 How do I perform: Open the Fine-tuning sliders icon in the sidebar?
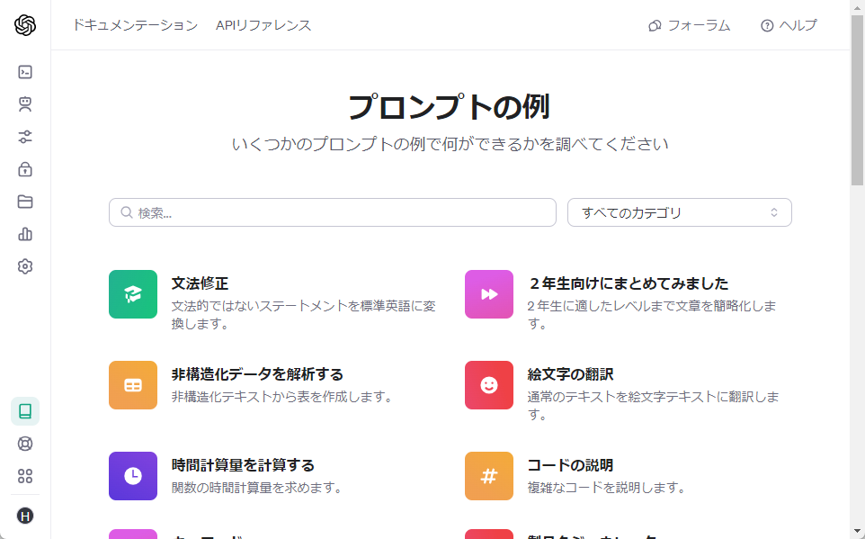[25, 137]
